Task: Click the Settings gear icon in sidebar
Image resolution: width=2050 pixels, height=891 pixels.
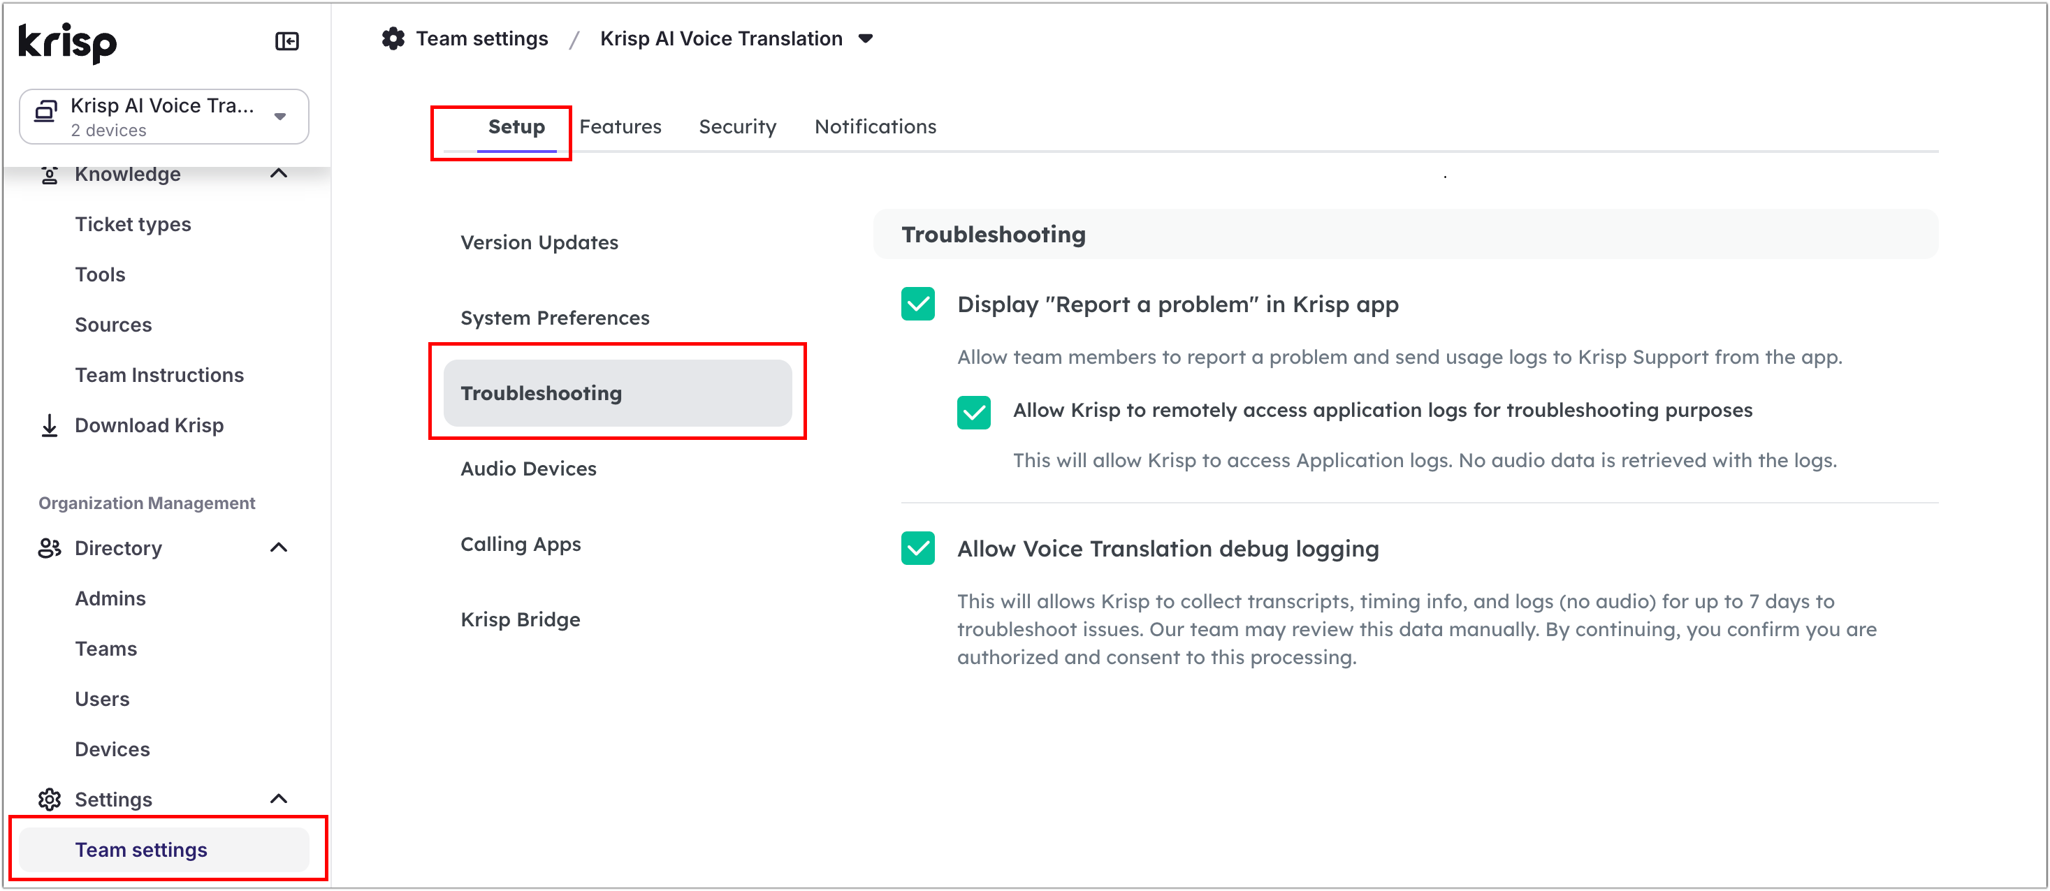Action: [50, 800]
